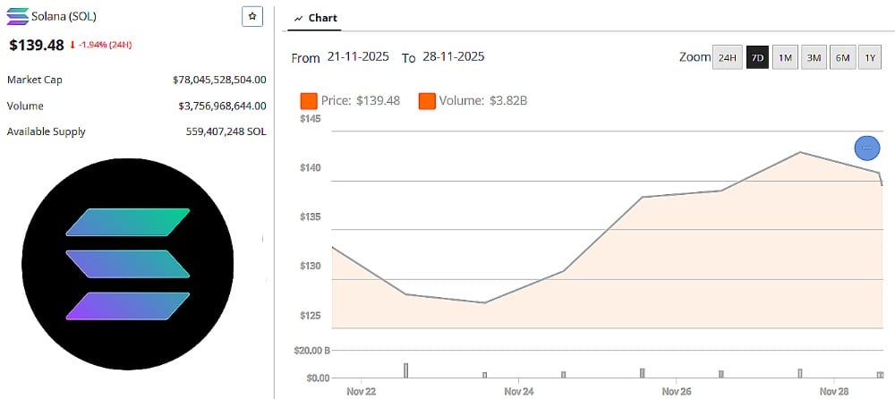Click the favorite star icon
This screenshot has width=895, height=399.
pos(252,16)
